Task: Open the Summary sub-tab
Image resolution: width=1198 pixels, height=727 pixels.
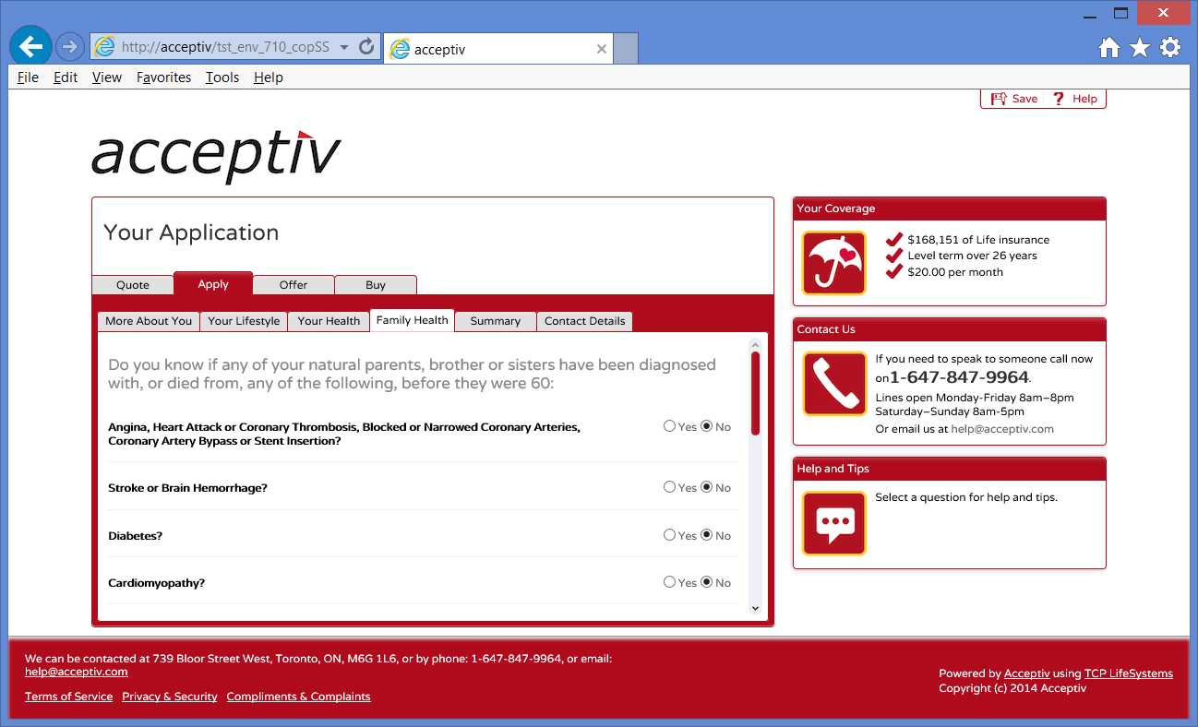Action: coord(496,321)
